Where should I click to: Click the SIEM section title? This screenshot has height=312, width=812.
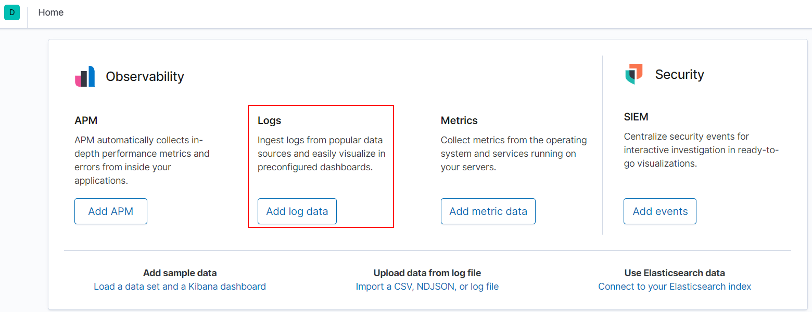[636, 117]
